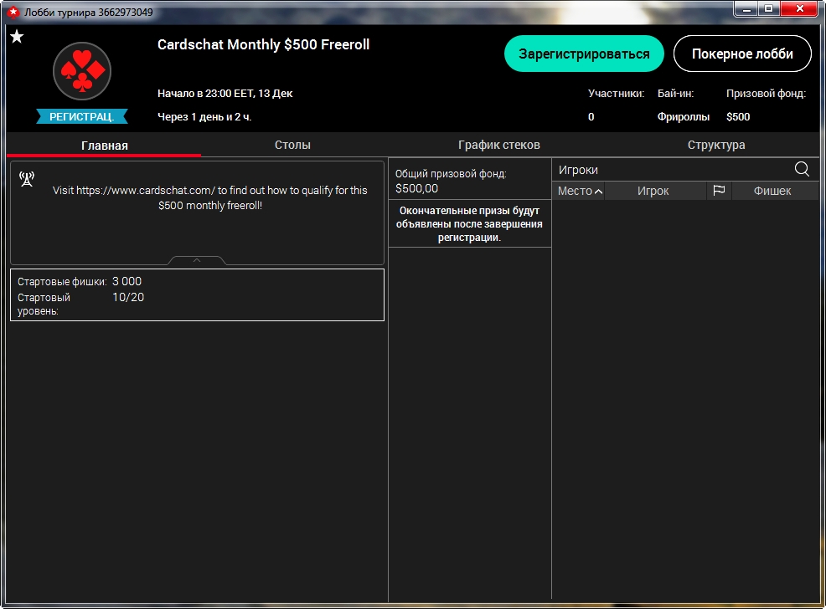Open the Покерное лобби
The image size is (826, 609).
[742, 54]
